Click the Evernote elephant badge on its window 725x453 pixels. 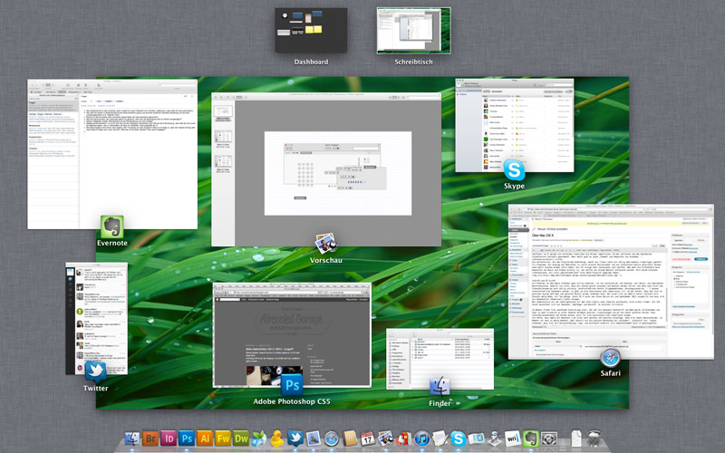coord(111,227)
